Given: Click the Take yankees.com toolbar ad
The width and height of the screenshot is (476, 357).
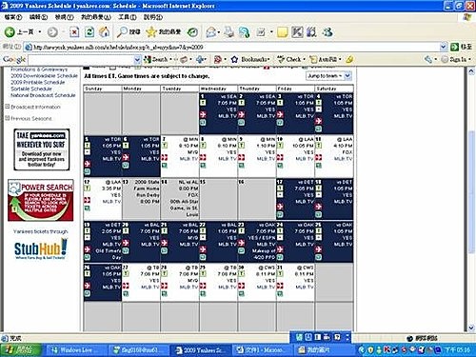Looking at the screenshot, I should tap(42, 149).
